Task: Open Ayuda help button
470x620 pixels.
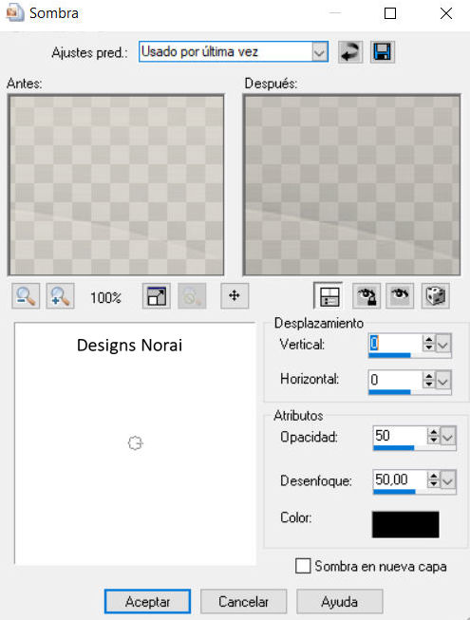Action: coord(340,602)
